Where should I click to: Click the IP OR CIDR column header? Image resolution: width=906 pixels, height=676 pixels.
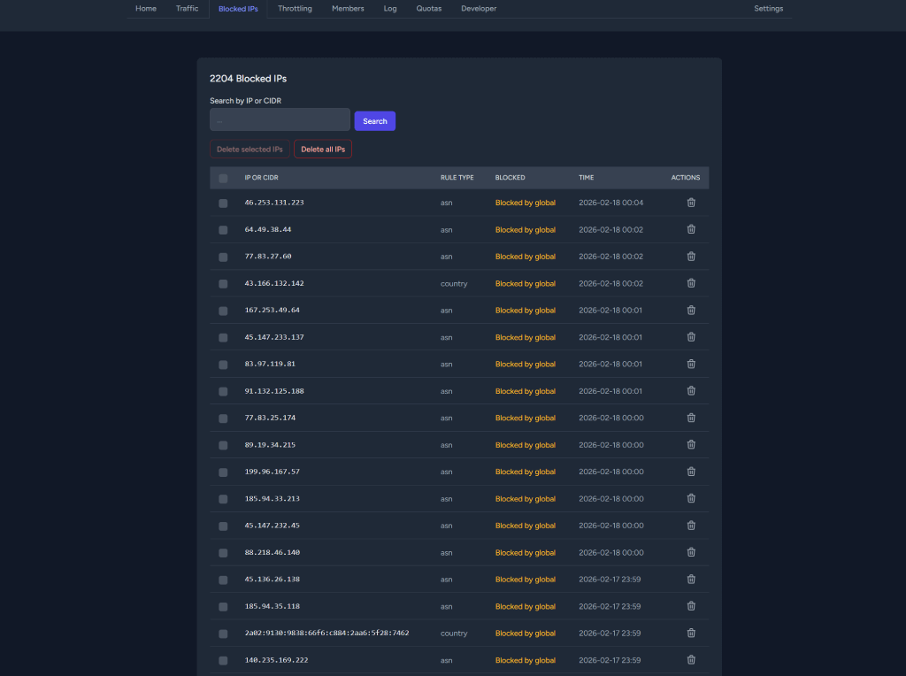click(x=261, y=177)
